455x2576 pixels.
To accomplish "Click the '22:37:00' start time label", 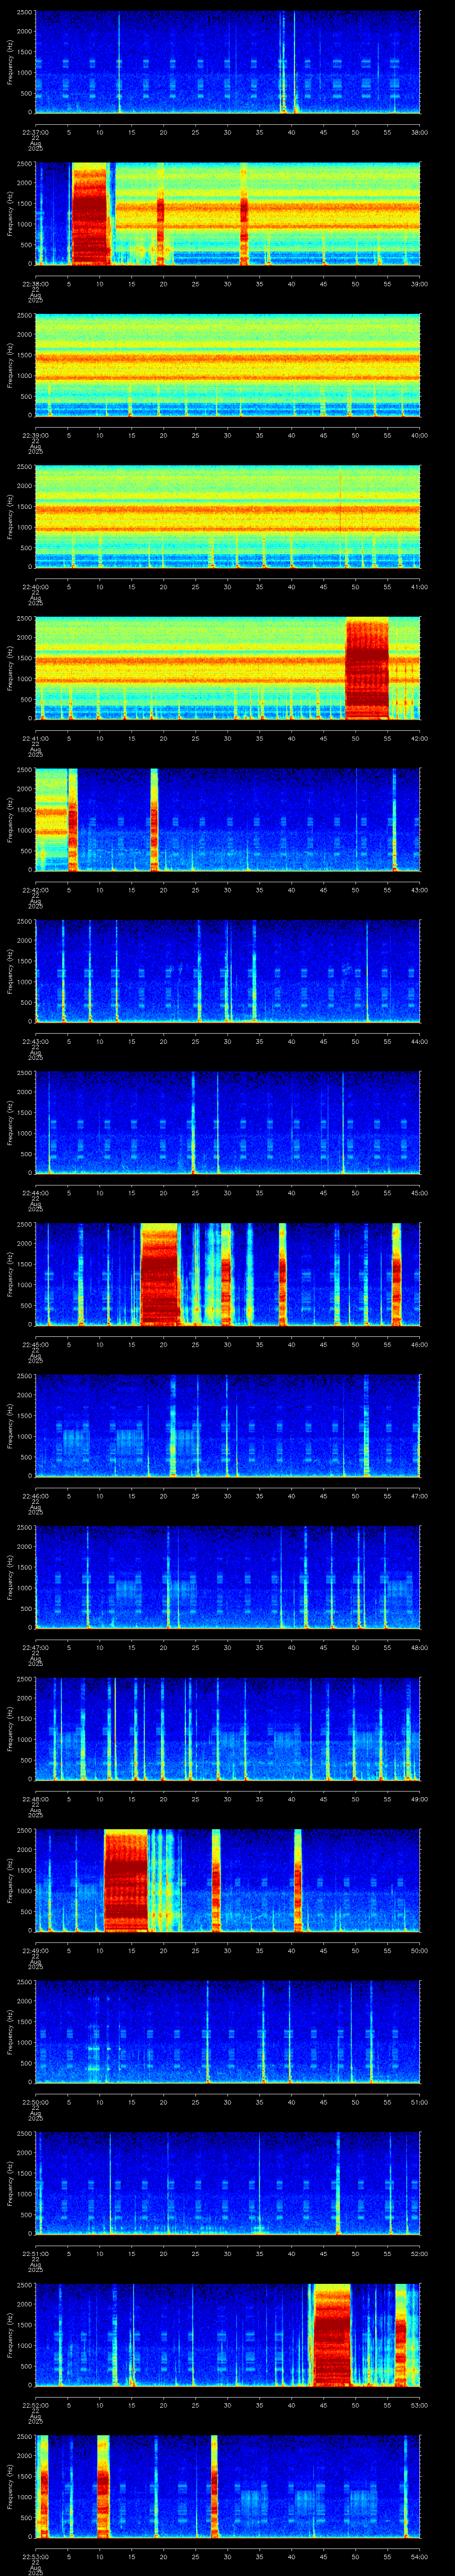I will click(35, 132).
